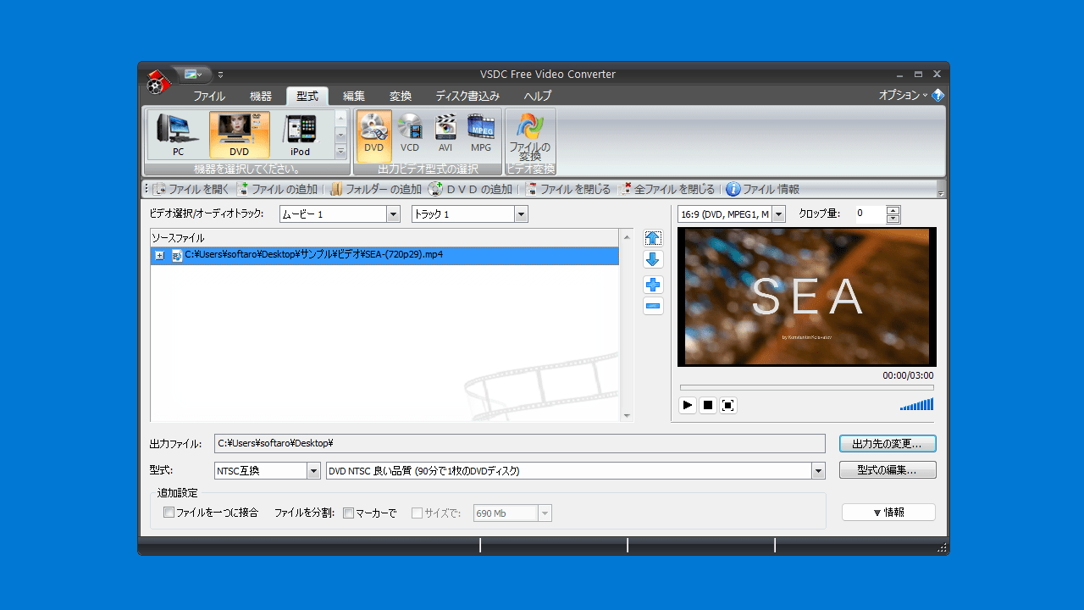Screen dimensions: 1084x610
Task: Expand the SEA-(720p29).mp4 source file tree node
Action: click(159, 255)
